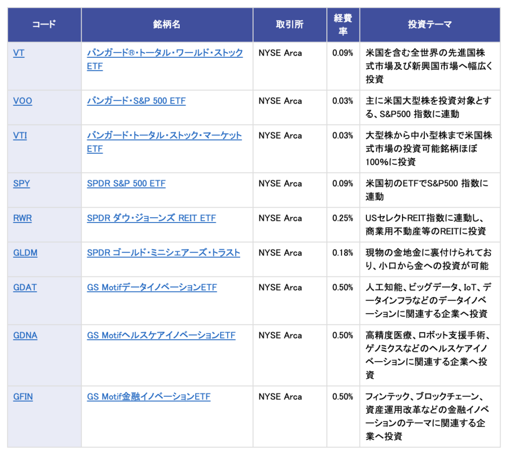Follow the SPDR ゴールド・ミニシェアーズ・トラスト link
Image resolution: width=507 pixels, height=453 pixels.
tap(163, 253)
